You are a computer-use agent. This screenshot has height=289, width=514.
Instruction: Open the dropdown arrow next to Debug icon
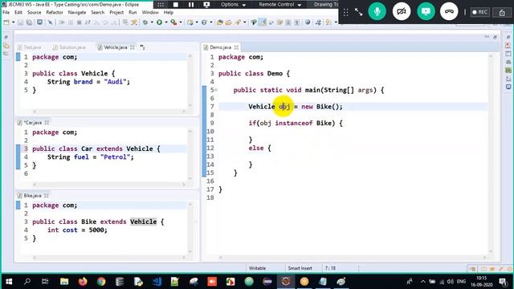[x=152, y=22]
